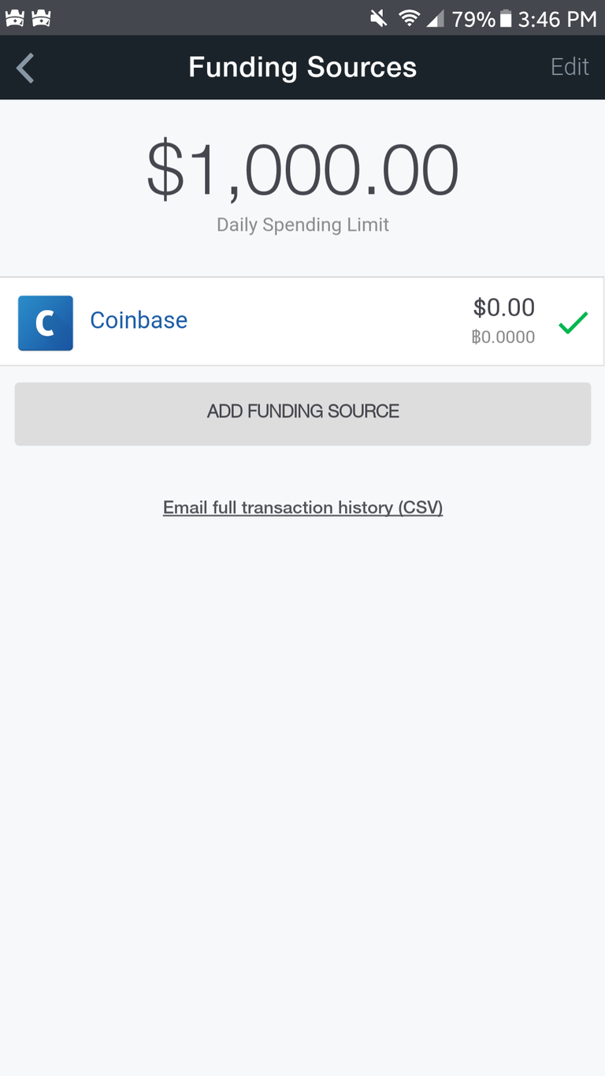Image resolution: width=605 pixels, height=1076 pixels.
Task: Open Email full transaction history (CSV) link
Action: point(302,508)
